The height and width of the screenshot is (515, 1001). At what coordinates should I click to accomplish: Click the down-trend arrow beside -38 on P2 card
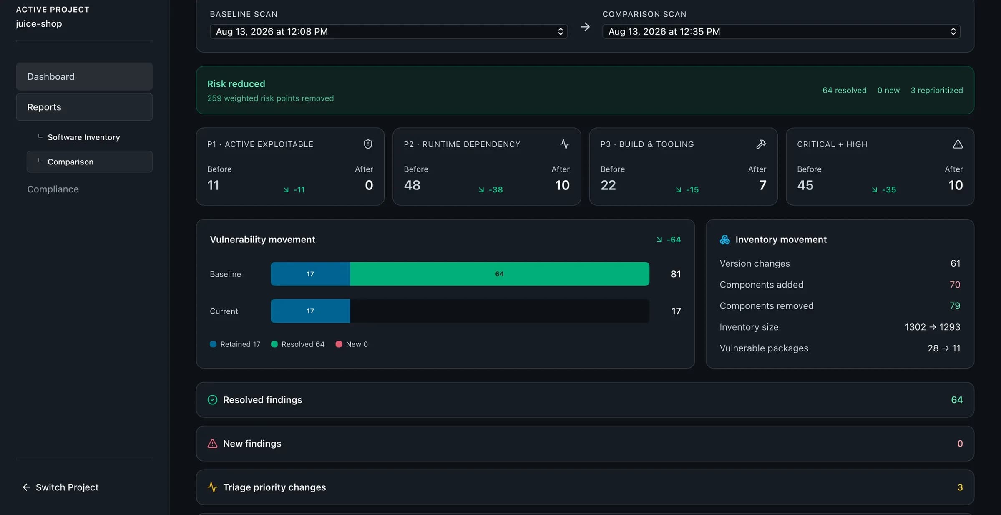(481, 190)
